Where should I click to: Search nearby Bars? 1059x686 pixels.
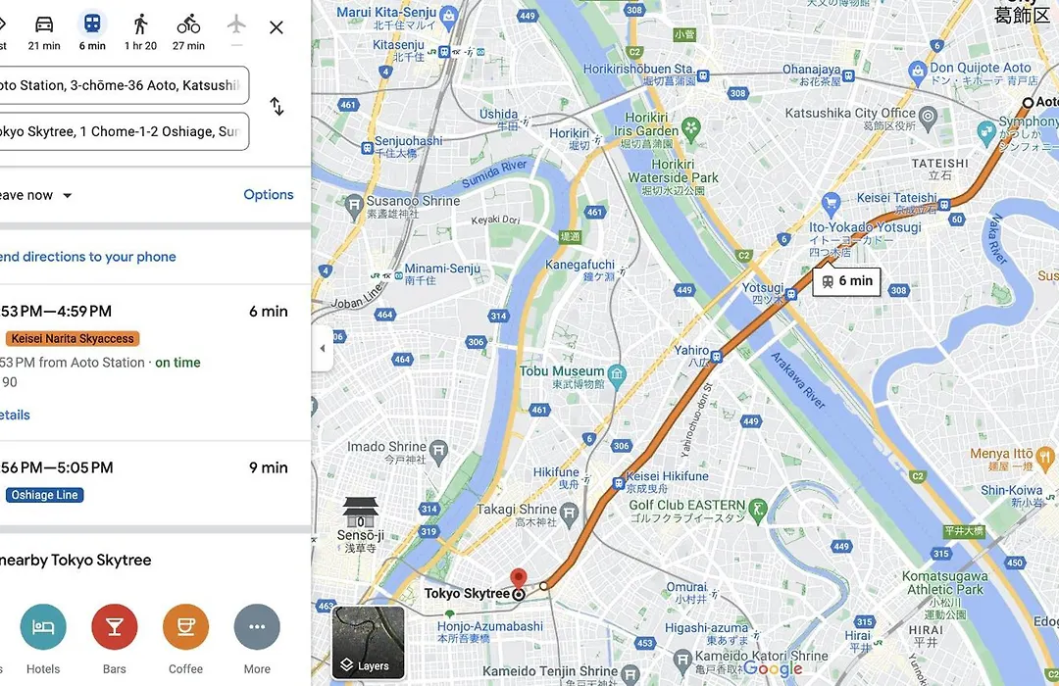click(114, 626)
